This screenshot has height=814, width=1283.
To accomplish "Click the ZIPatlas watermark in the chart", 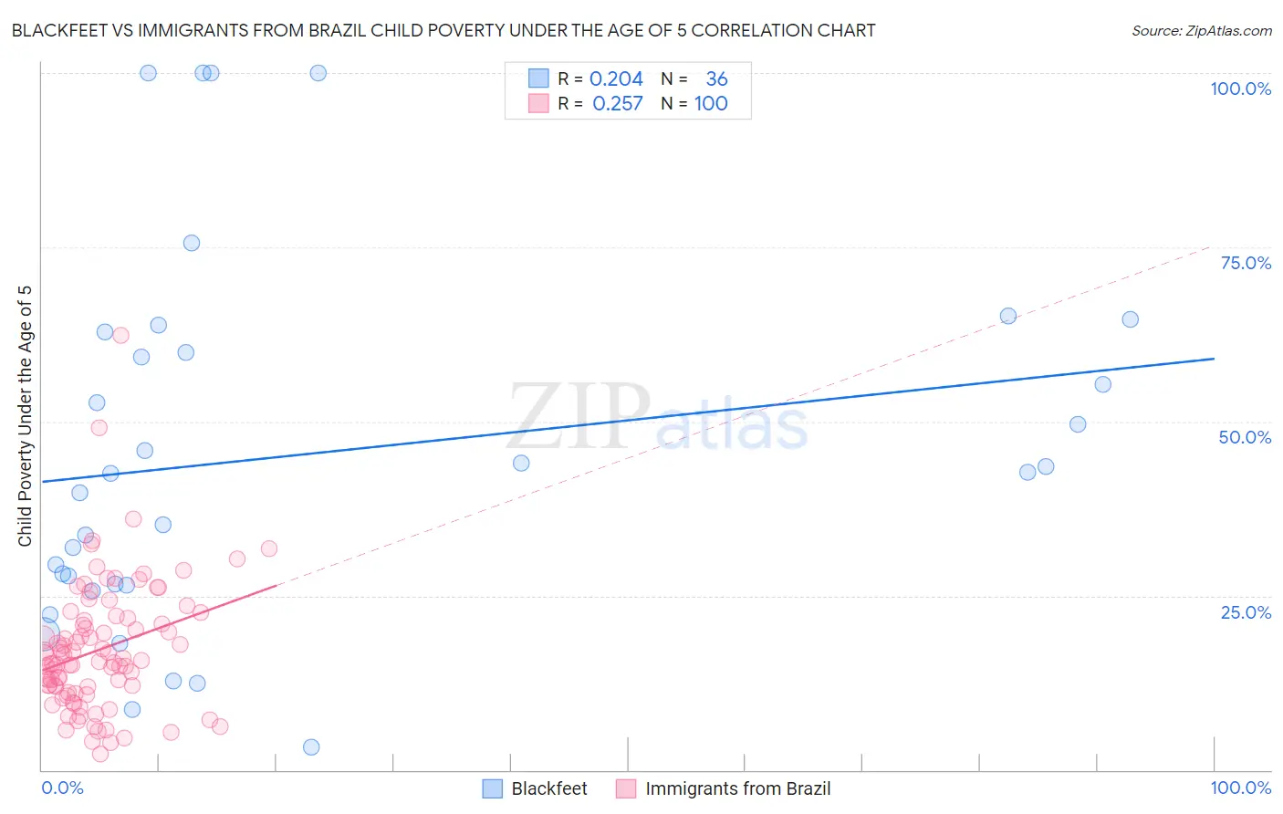I will [x=658, y=418].
